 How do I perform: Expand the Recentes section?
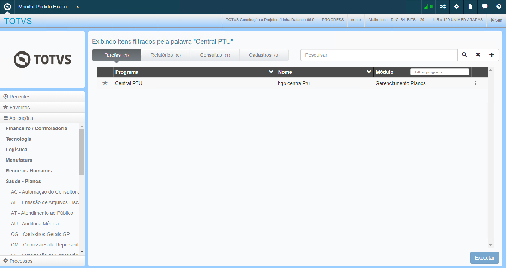pos(43,97)
